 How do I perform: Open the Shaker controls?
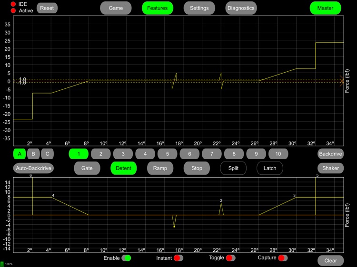[330, 168]
